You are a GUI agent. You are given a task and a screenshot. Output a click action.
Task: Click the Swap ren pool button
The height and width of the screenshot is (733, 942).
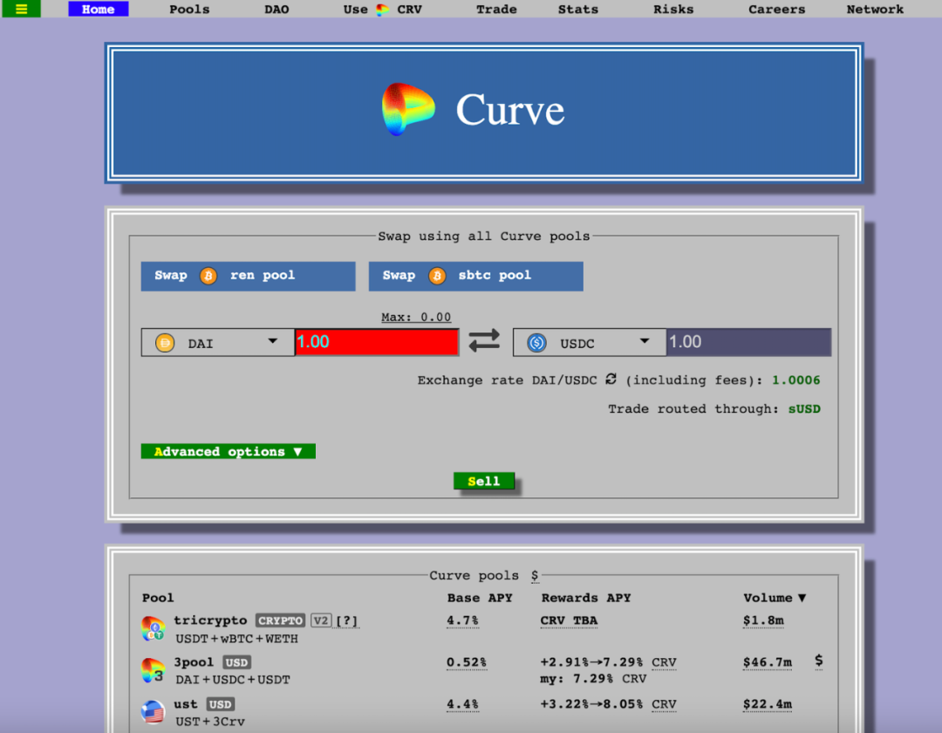(x=248, y=276)
